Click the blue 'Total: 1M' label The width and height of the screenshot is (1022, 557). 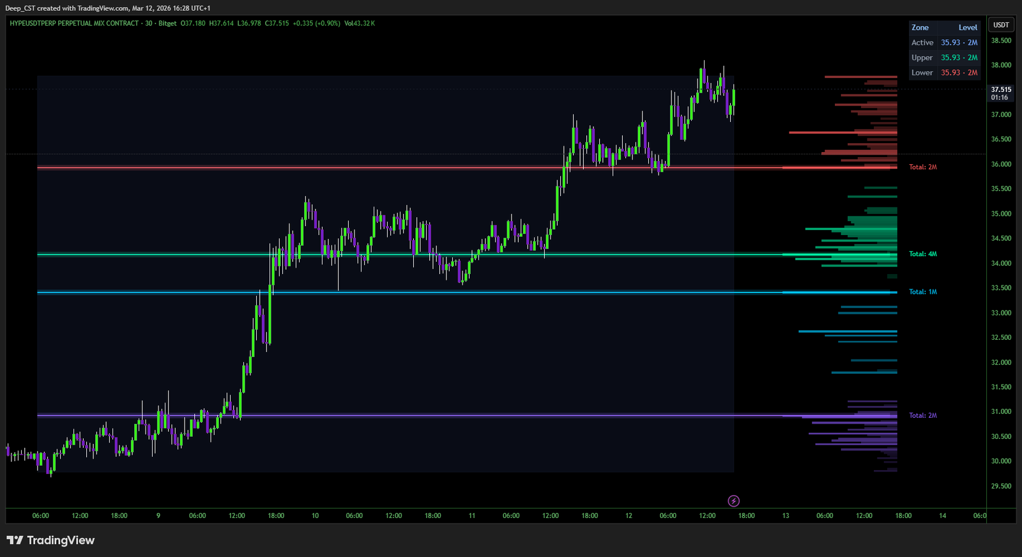pyautogui.click(x=923, y=292)
